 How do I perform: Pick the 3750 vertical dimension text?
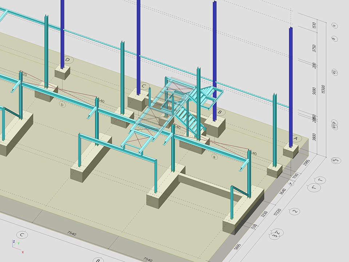pos(314,48)
